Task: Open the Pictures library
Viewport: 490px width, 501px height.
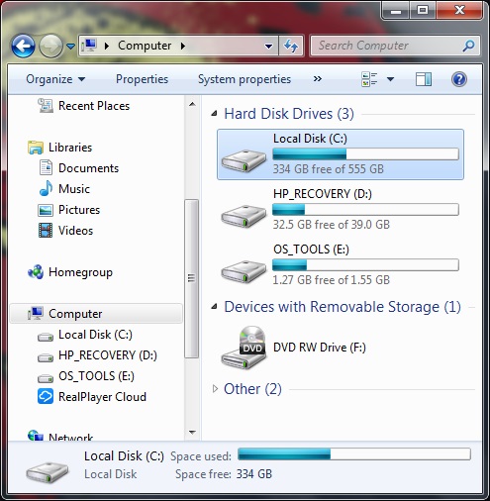Action: click(79, 210)
